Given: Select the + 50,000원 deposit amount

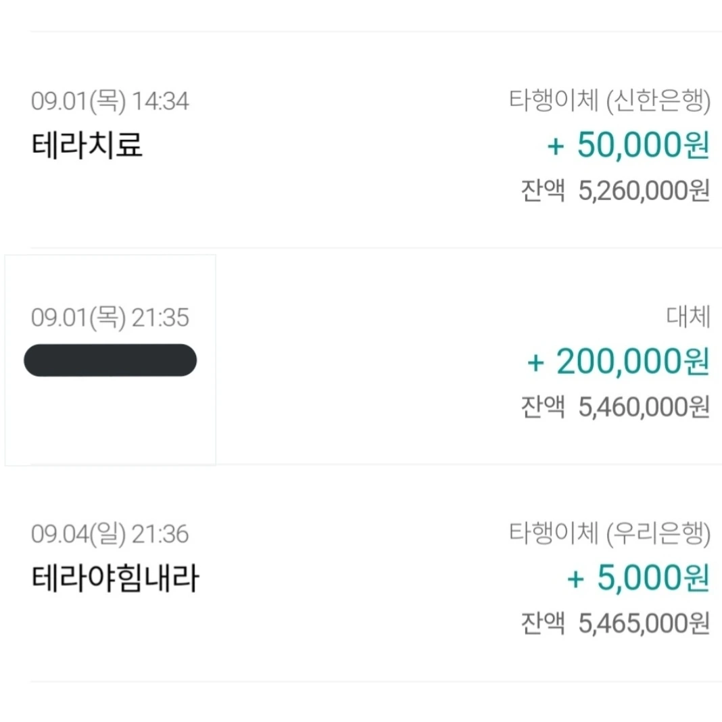Looking at the screenshot, I should (x=628, y=145).
